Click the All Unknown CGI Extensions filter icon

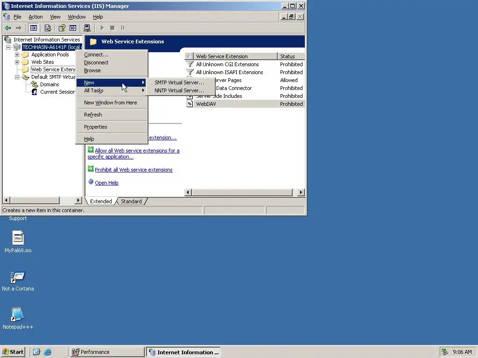(x=190, y=64)
